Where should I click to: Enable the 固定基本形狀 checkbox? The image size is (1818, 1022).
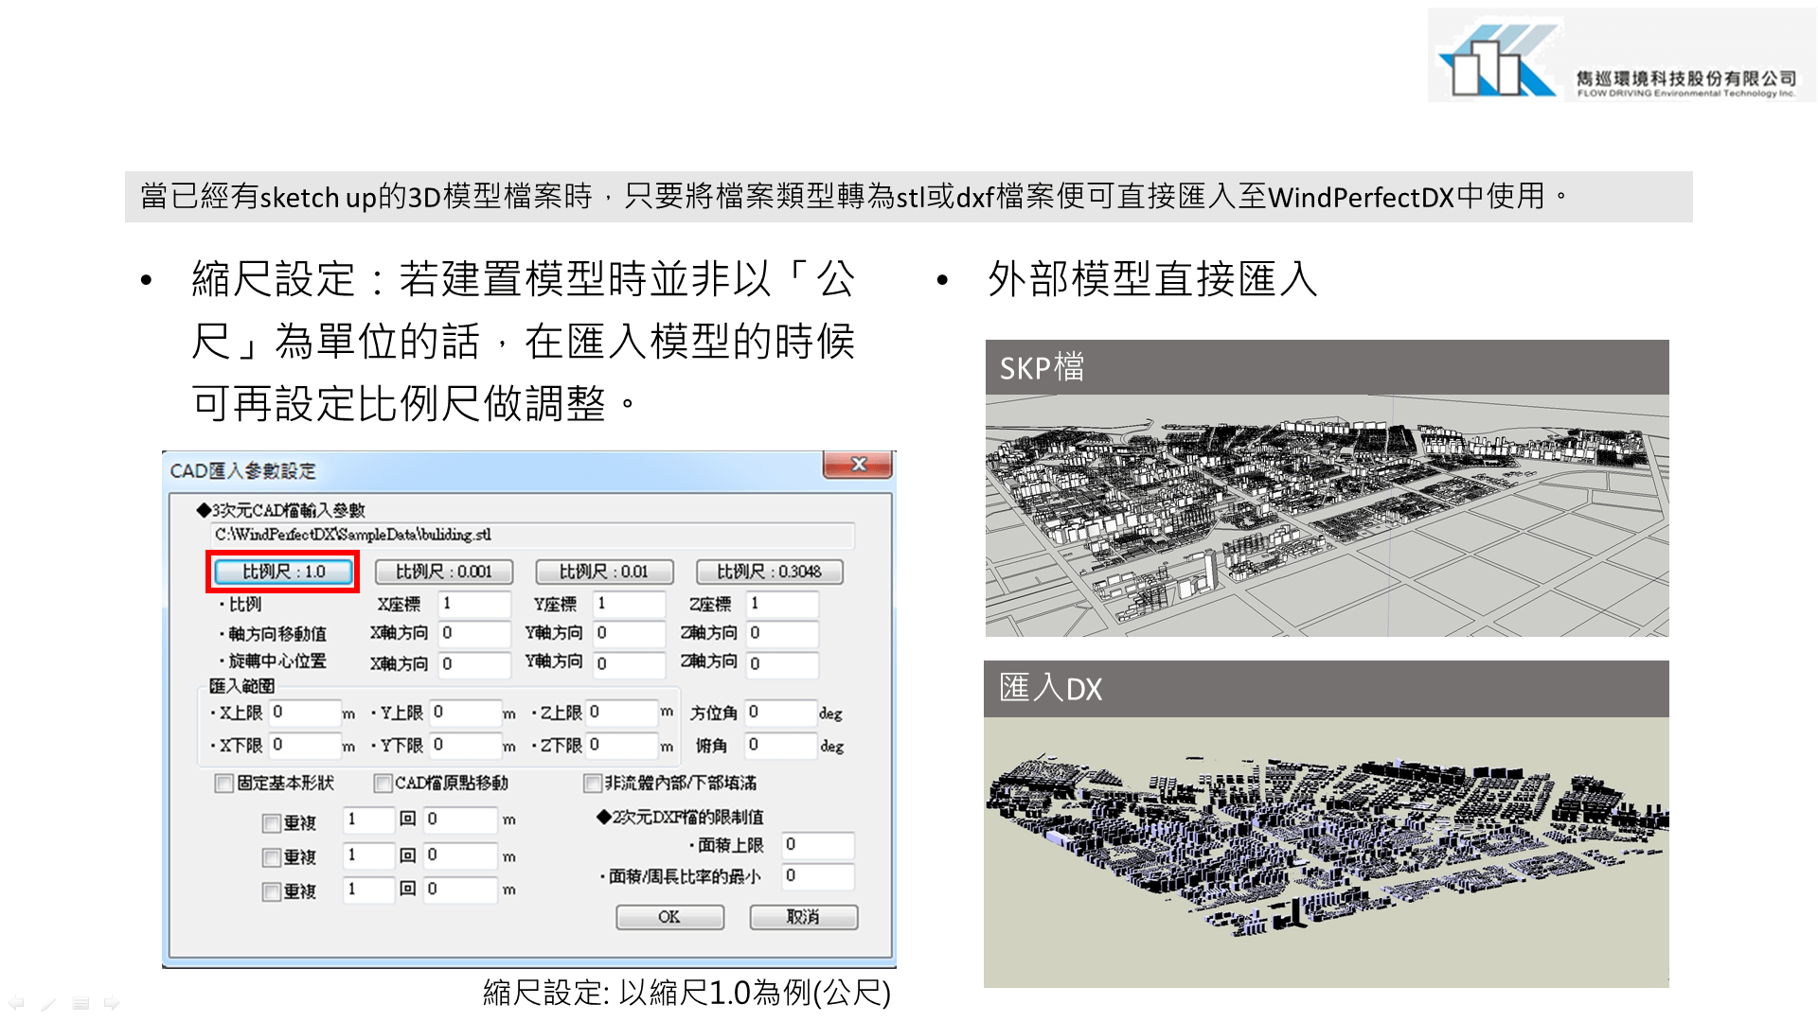click(x=224, y=784)
